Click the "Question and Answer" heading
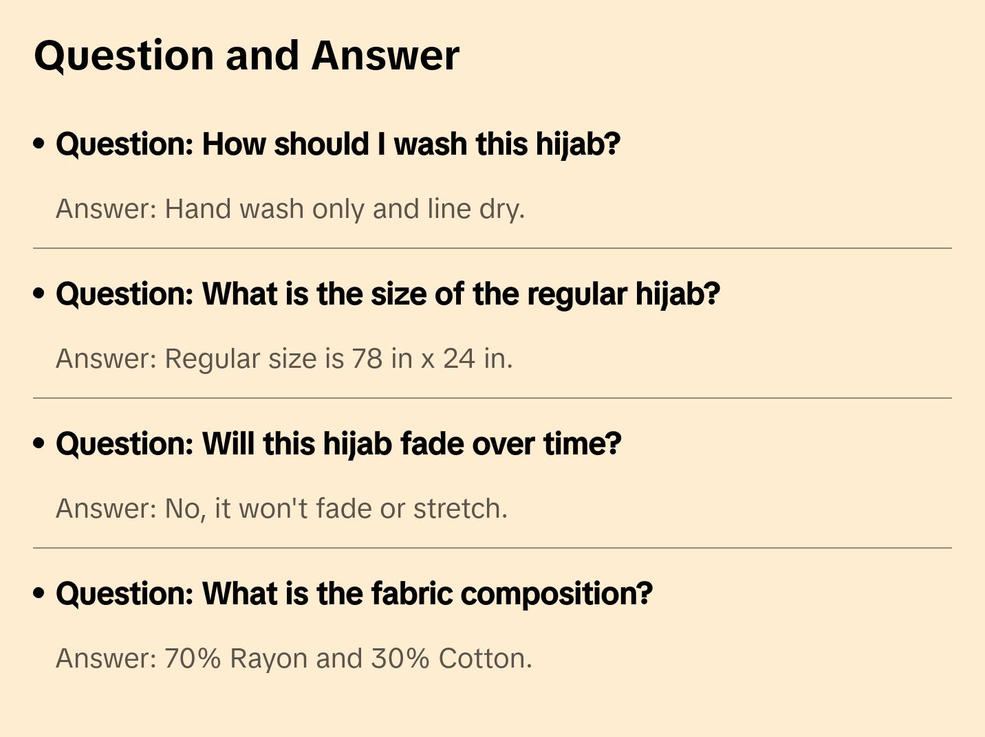The image size is (985, 737). 246,56
